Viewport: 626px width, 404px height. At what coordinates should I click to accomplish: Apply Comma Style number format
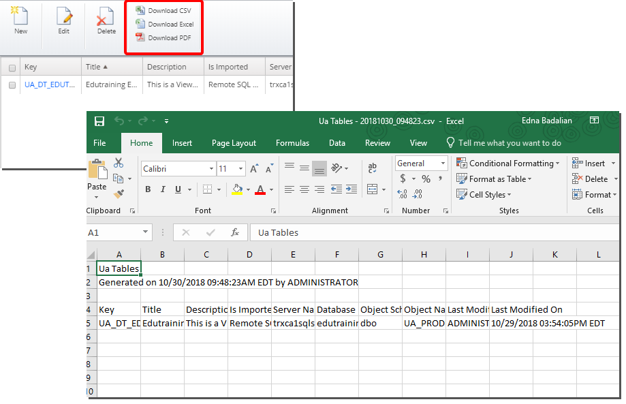[x=440, y=178]
